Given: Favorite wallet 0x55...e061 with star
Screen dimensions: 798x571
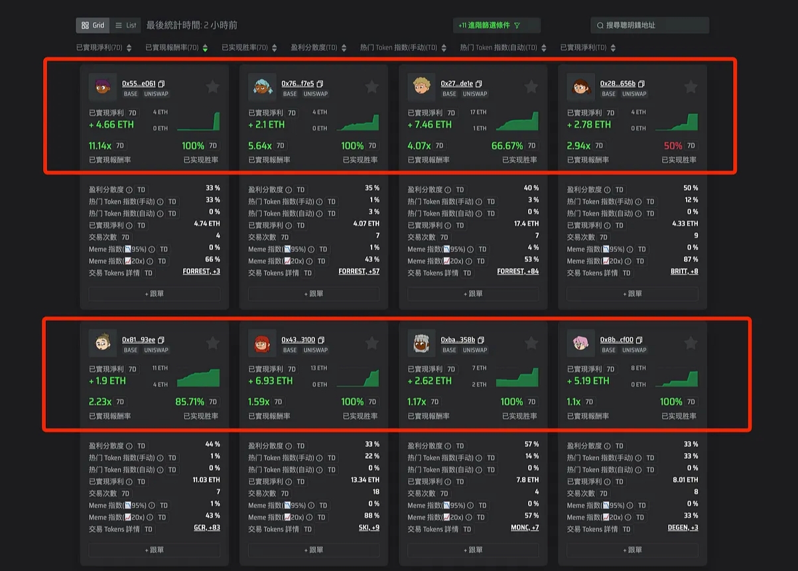Looking at the screenshot, I should point(212,87).
